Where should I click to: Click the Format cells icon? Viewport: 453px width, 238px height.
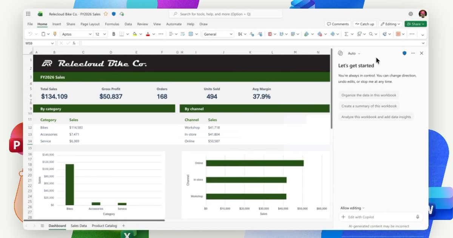333,34
